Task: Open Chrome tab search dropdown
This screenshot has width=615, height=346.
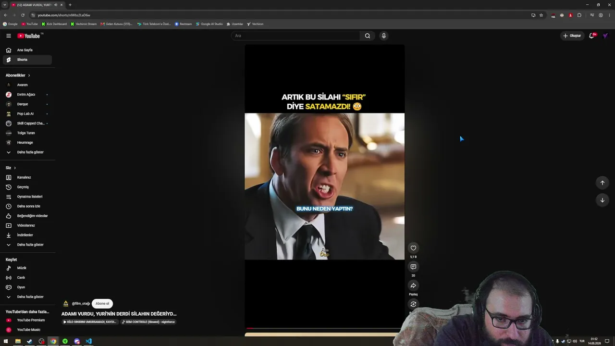Action: point(4,5)
